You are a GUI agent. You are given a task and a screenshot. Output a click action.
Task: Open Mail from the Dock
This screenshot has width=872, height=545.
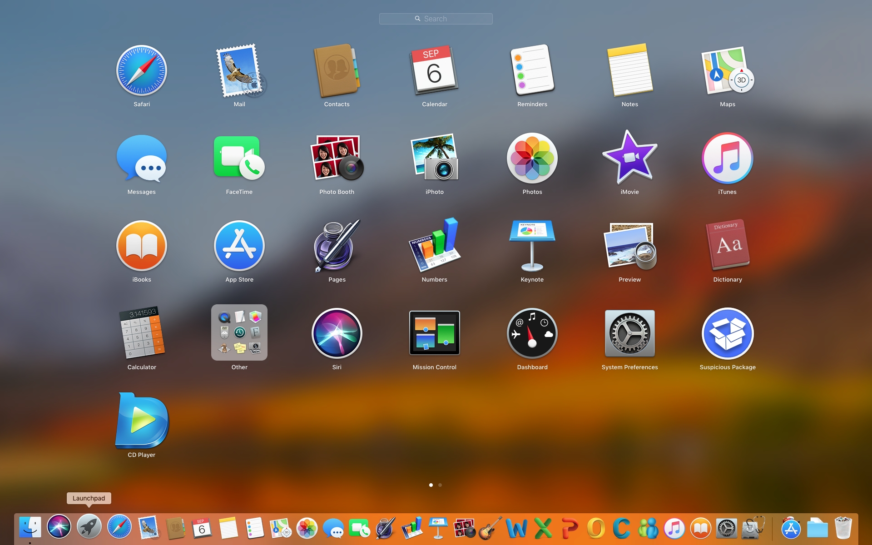[x=149, y=528]
